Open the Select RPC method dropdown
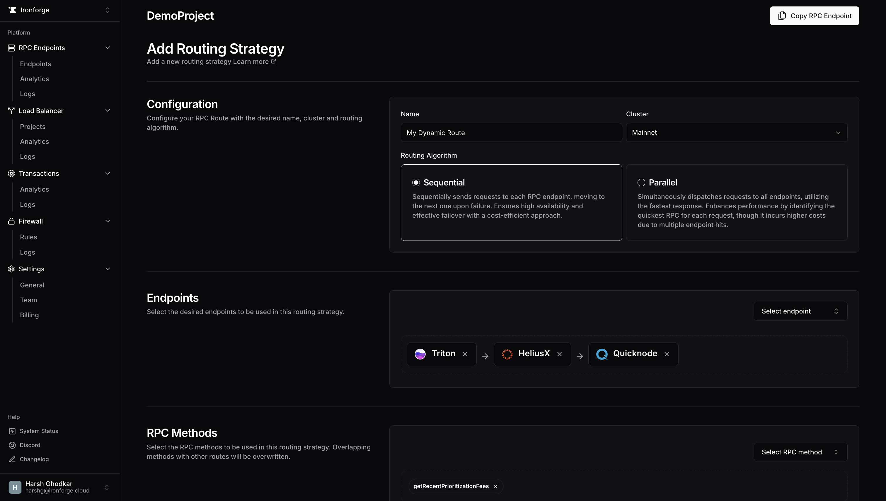The height and width of the screenshot is (501, 886). [800, 452]
